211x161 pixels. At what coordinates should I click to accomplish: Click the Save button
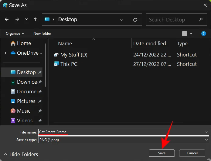[162, 153]
